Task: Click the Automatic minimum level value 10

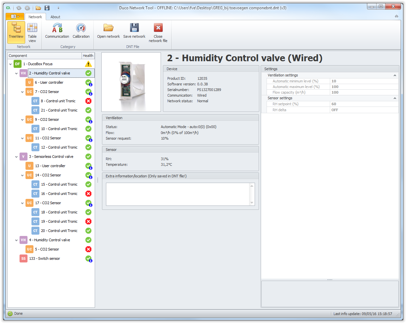Action: point(364,81)
